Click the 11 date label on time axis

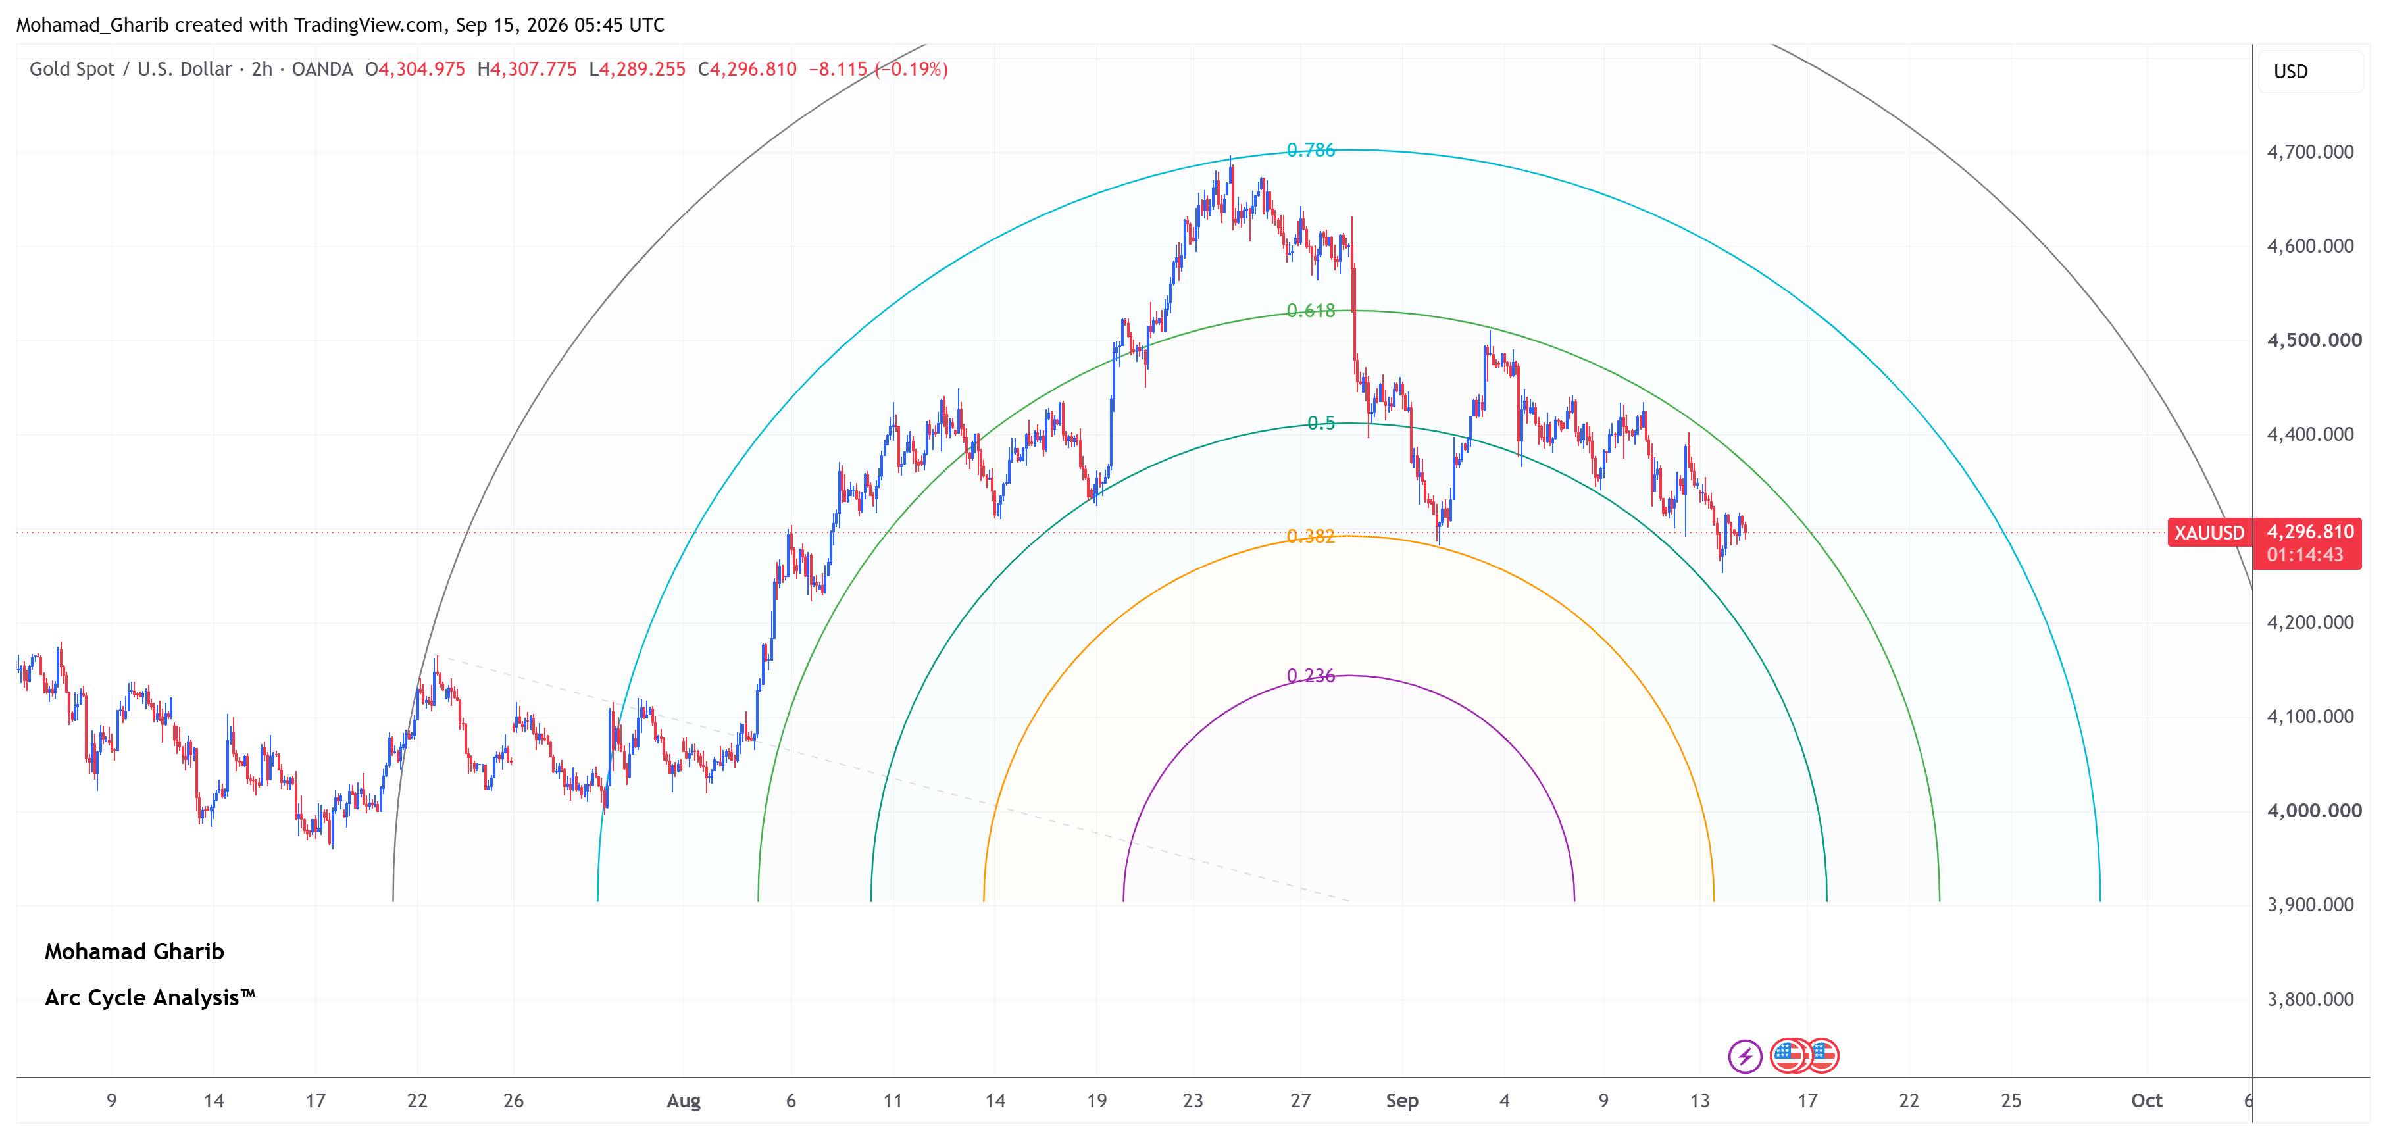point(892,1101)
